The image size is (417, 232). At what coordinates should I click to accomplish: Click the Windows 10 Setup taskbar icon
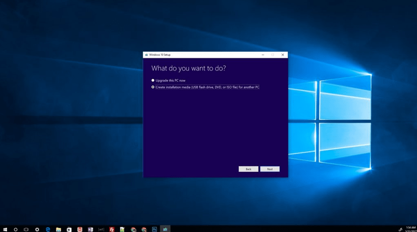click(x=165, y=229)
